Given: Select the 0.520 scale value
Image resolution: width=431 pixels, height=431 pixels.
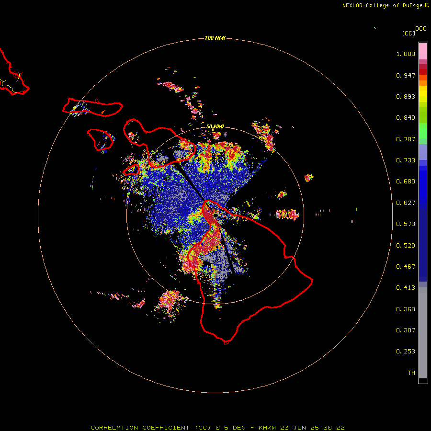Looking at the screenshot, I should pos(406,246).
